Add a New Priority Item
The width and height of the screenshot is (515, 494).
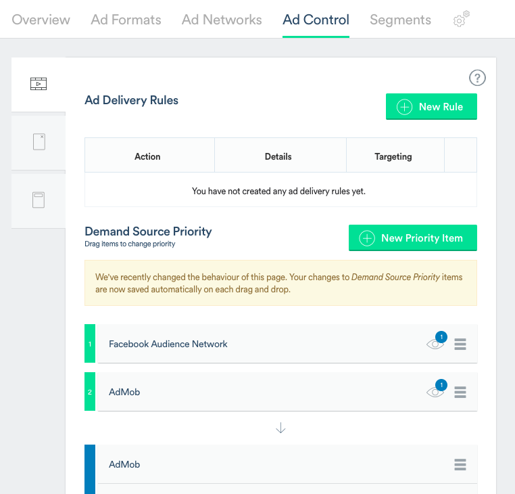coord(412,238)
